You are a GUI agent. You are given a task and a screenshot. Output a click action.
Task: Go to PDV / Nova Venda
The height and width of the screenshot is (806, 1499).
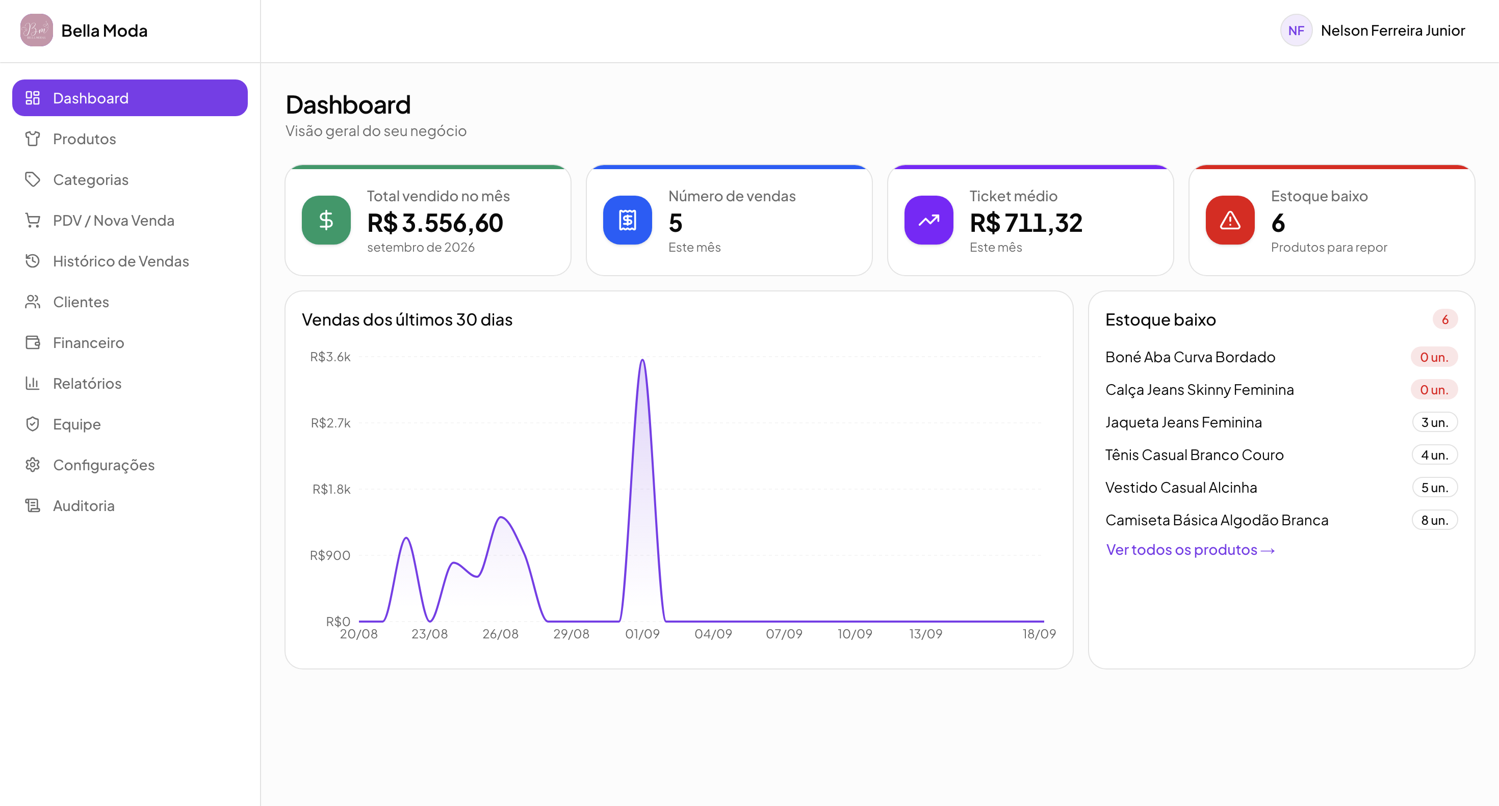coord(130,220)
